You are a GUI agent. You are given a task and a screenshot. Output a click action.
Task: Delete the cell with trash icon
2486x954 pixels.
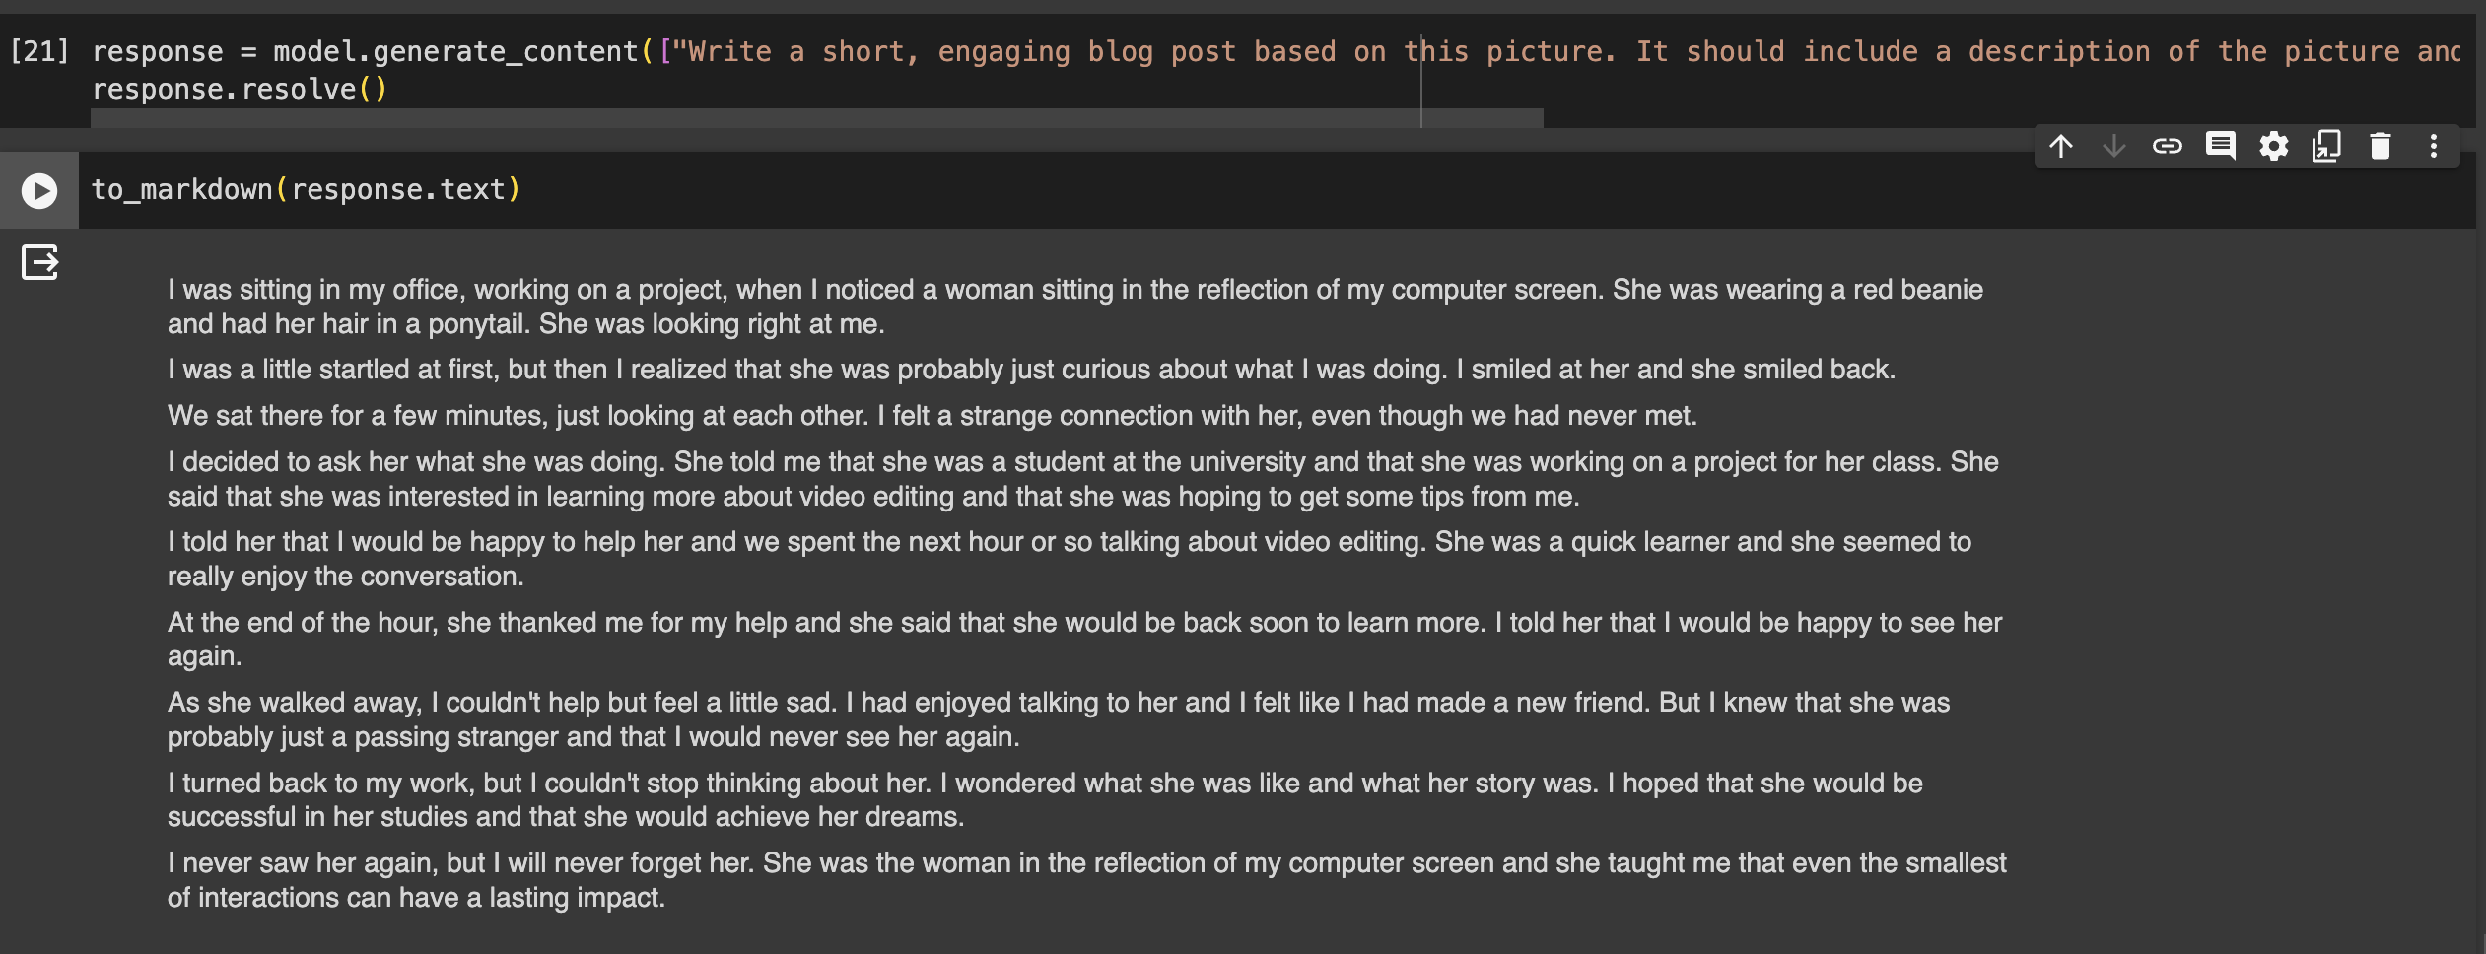pos(2381,147)
